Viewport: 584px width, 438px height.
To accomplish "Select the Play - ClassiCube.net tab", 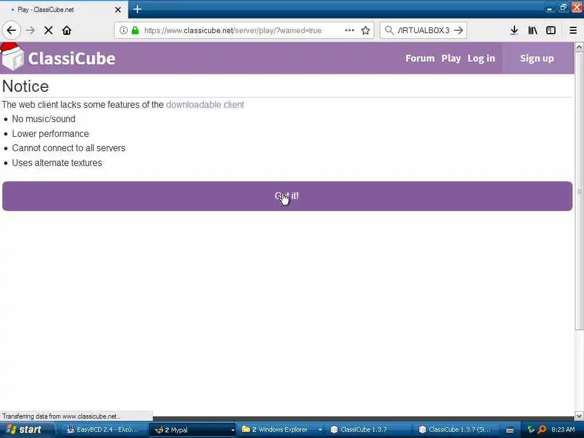I will [x=63, y=10].
